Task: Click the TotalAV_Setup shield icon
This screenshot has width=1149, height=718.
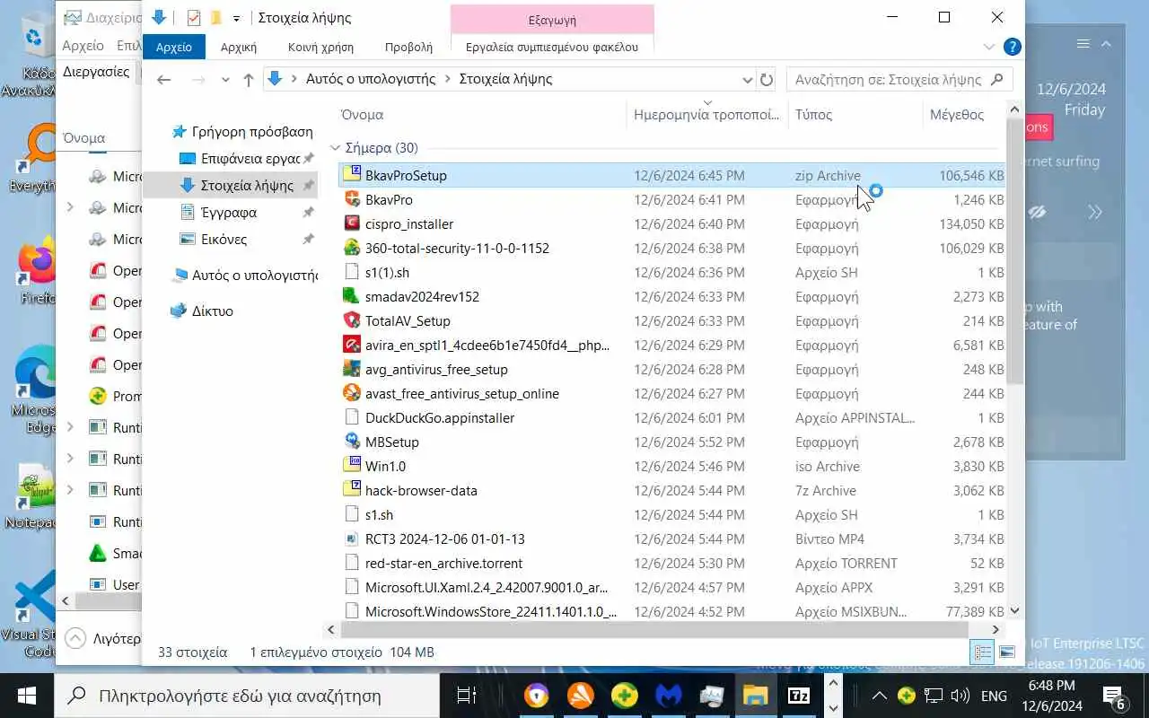Action: pyautogui.click(x=352, y=320)
